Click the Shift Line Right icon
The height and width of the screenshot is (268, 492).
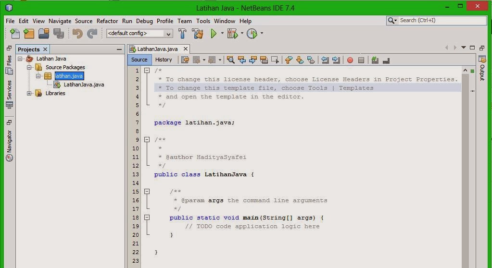click(x=336, y=60)
